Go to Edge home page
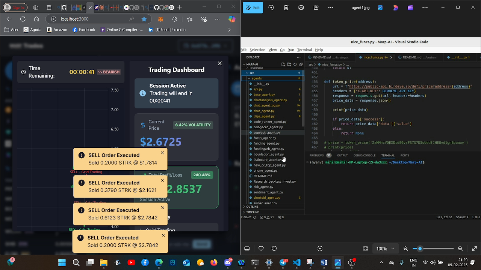Screen dimensions: 481x270 pyautogui.click(x=36, y=19)
